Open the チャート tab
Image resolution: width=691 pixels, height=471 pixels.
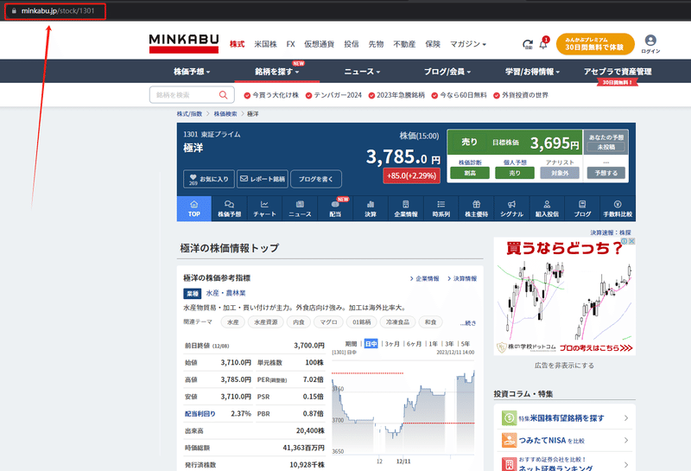click(264, 208)
